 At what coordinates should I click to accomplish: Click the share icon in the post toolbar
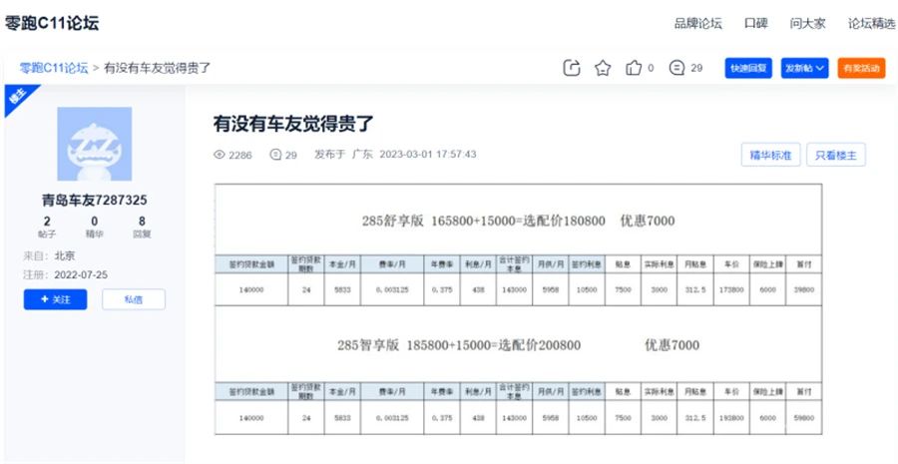click(572, 68)
